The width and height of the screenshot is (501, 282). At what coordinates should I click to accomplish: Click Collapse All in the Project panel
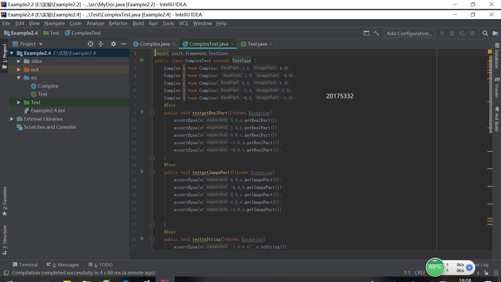pos(101,44)
